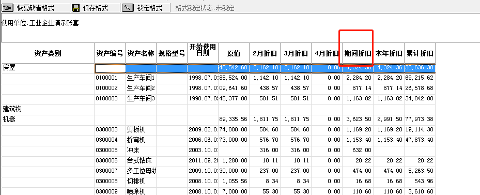The width and height of the screenshot is (480, 195).
Task: Select asset number 0300004
Action: 106,140
